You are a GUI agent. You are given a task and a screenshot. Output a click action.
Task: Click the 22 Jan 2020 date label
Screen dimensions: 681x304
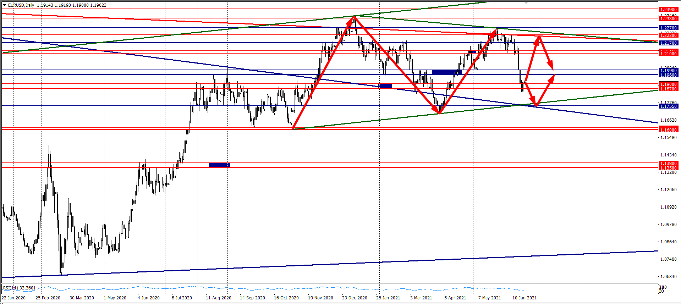pos(13,298)
